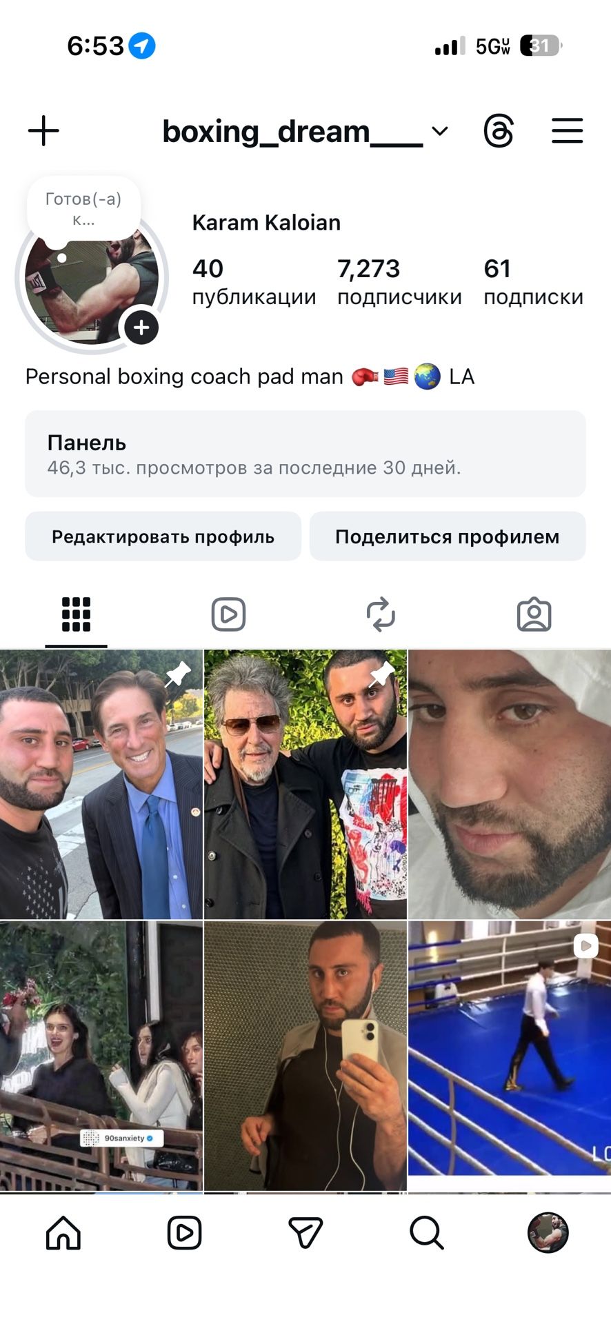
Task: Switch to the reposts tab
Action: pos(381,614)
